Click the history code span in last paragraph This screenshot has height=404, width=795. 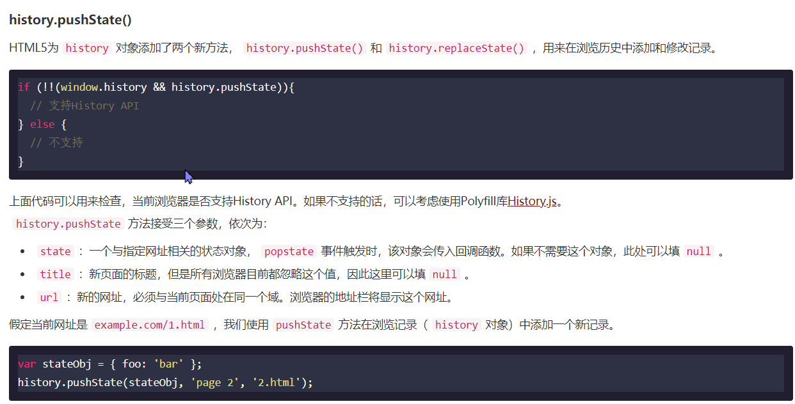pyautogui.click(x=456, y=325)
